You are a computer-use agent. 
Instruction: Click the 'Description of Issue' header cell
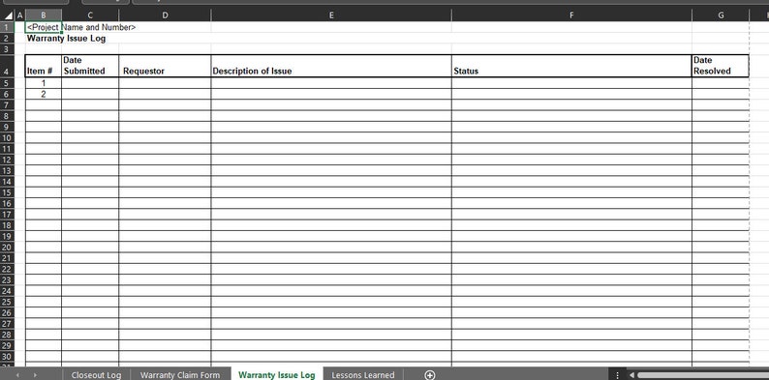pos(331,66)
